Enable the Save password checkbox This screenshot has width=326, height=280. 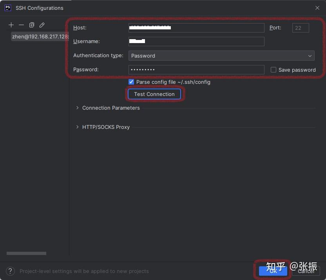point(273,70)
